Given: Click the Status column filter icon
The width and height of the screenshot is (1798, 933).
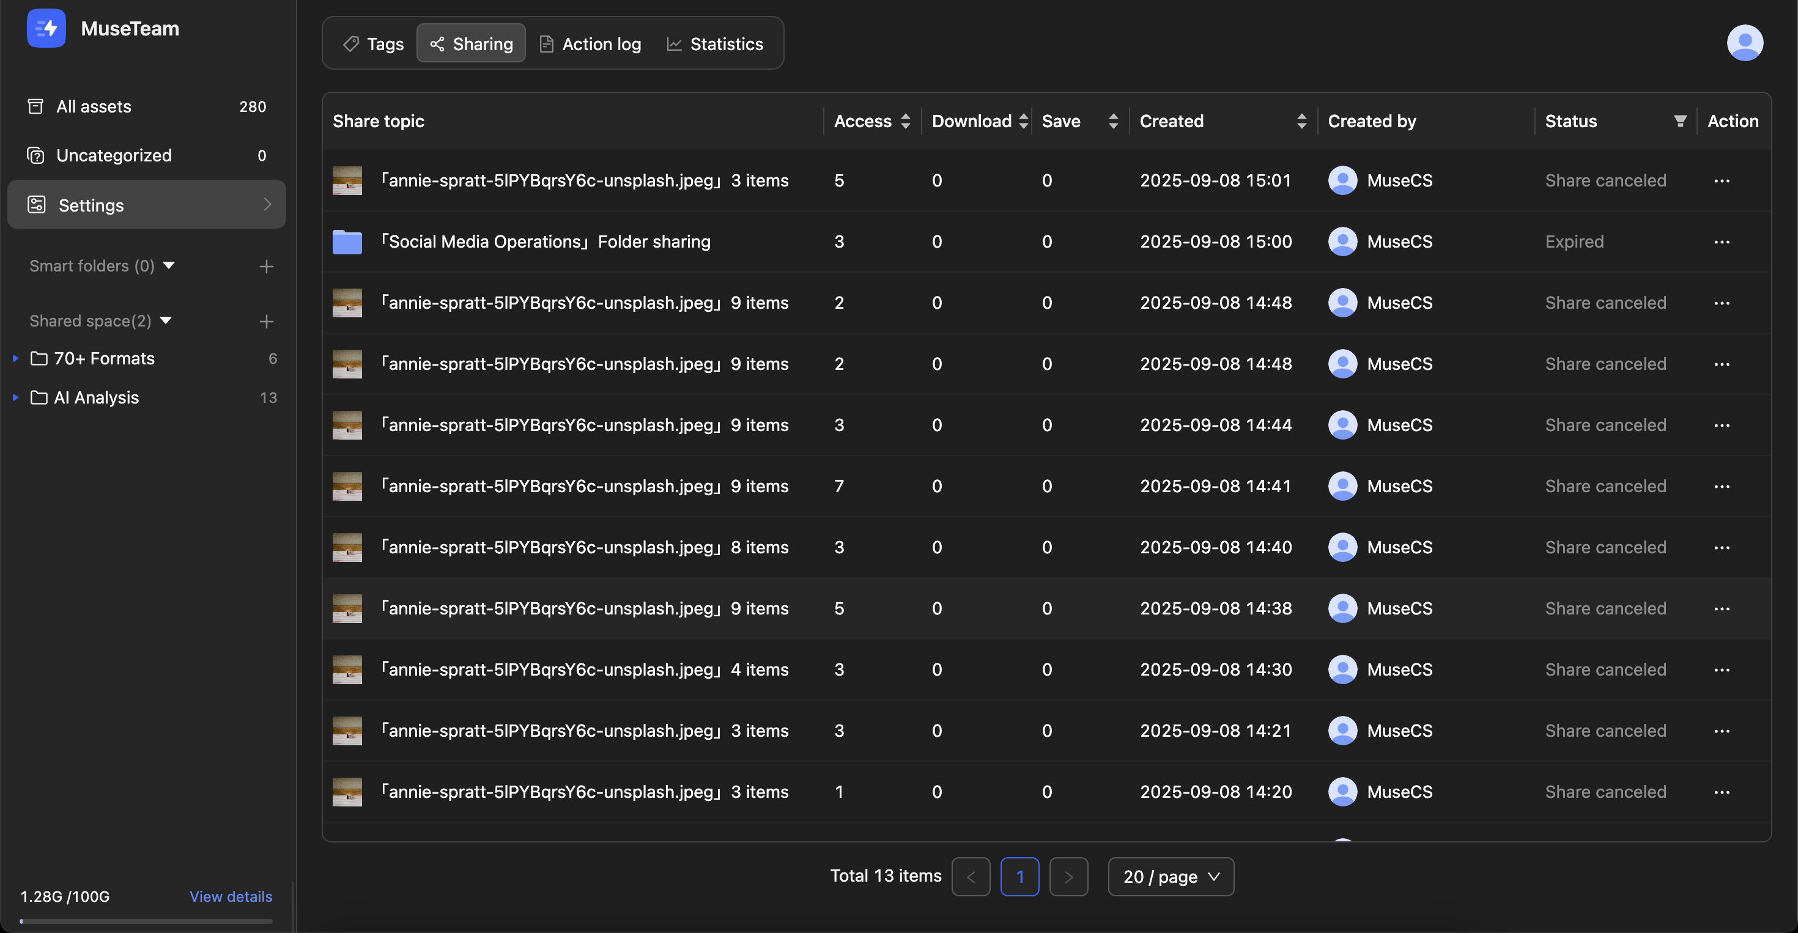Looking at the screenshot, I should [x=1680, y=122].
